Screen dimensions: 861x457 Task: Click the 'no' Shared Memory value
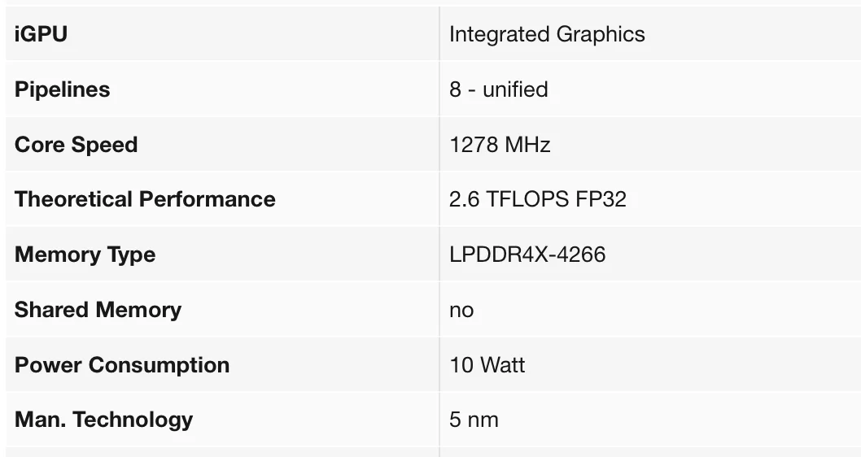tap(461, 311)
